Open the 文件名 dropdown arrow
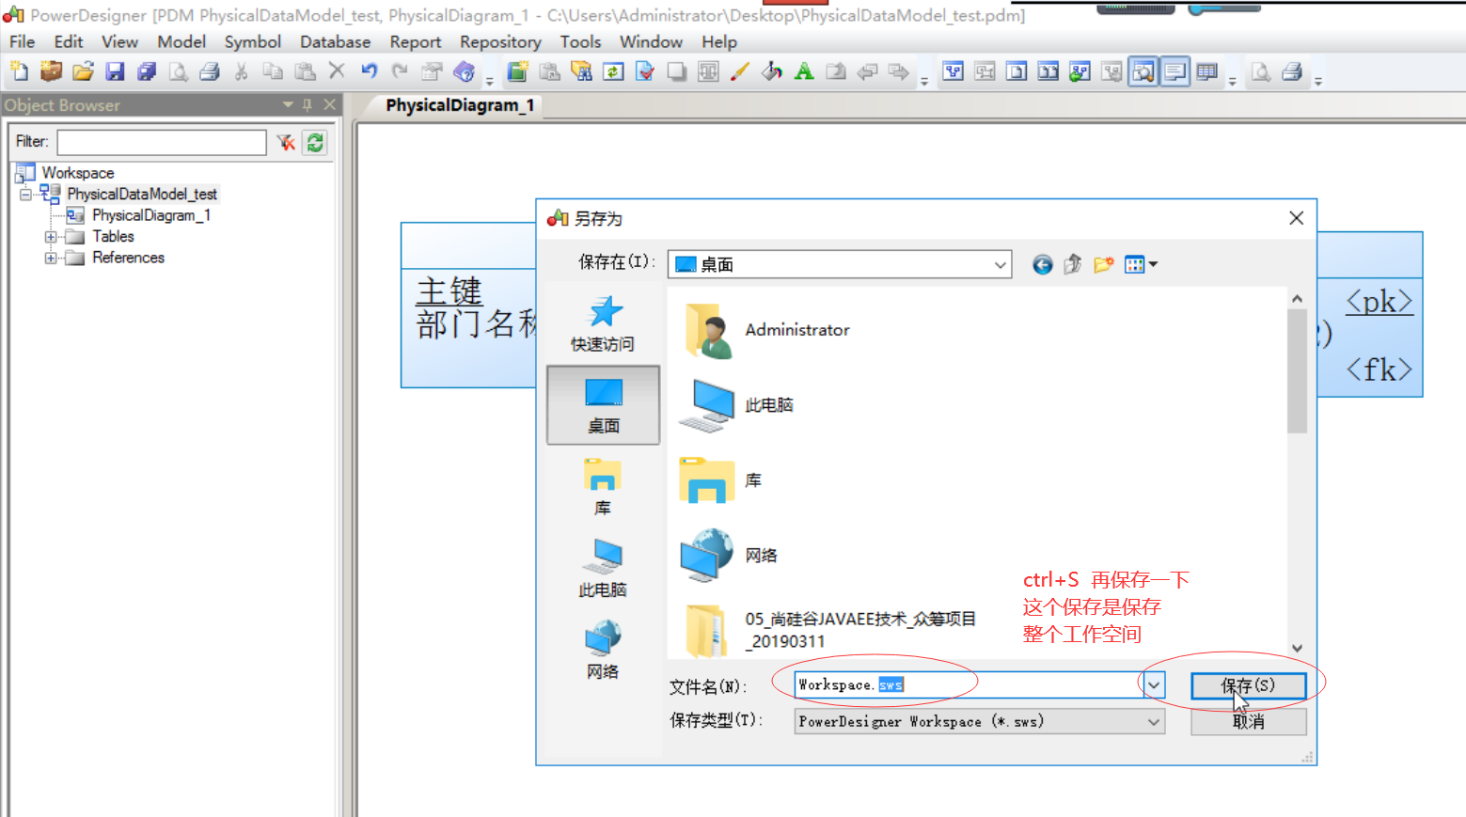The height and width of the screenshot is (817, 1466). pyautogui.click(x=1154, y=685)
